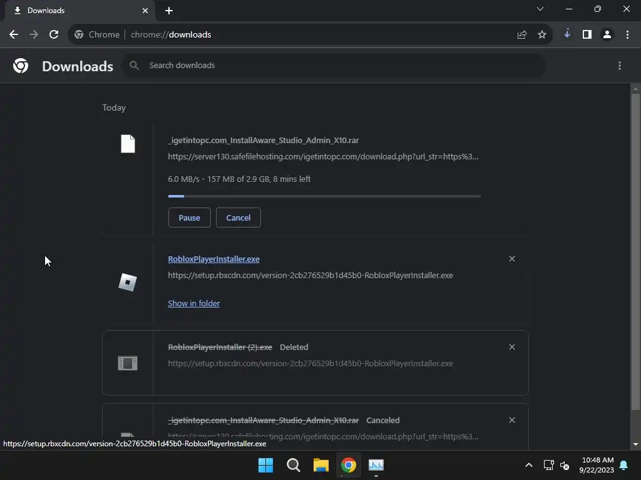Click the deleted Roblox installer file icon
Screen dimensions: 641x480
click(x=128, y=363)
